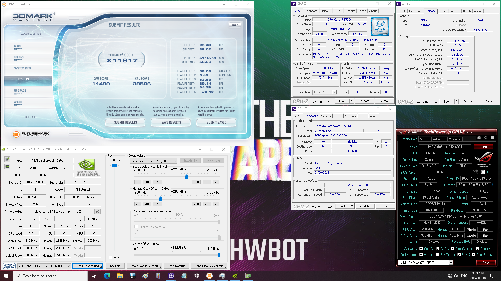The width and height of the screenshot is (501, 281).
Task: Click the Windows taskbar search box
Action: (x=50, y=276)
